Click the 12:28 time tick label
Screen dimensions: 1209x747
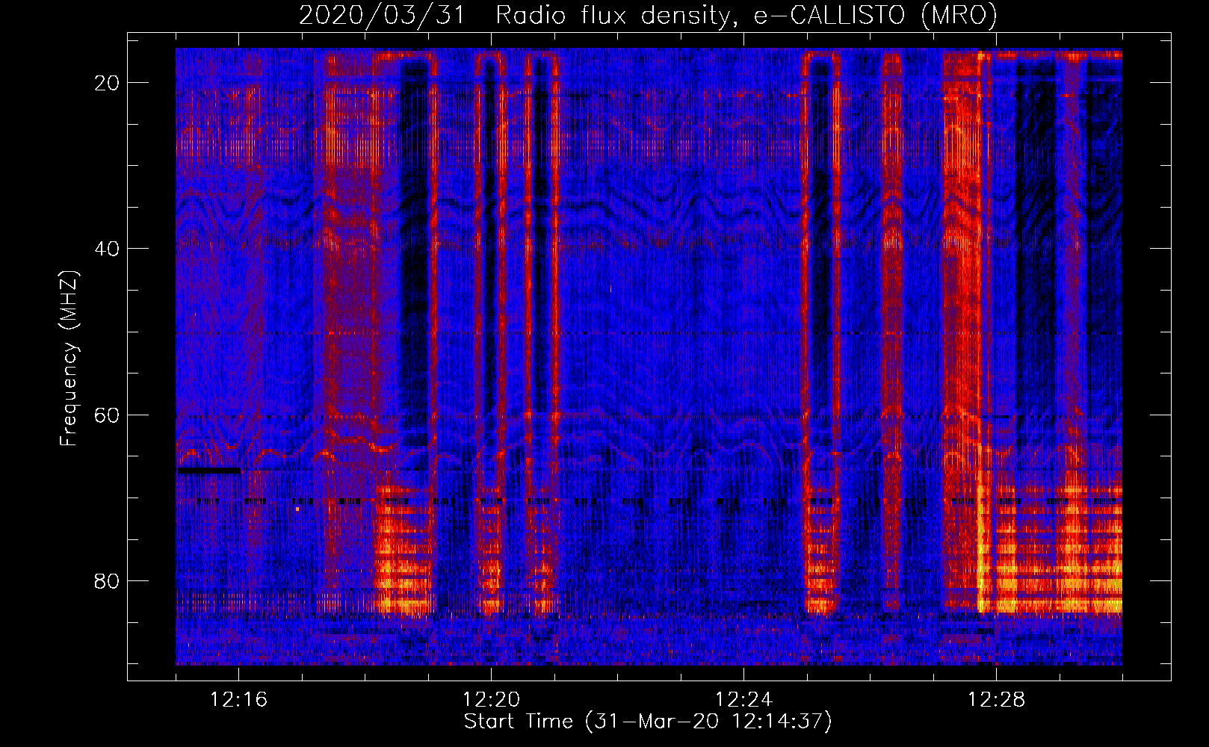996,700
